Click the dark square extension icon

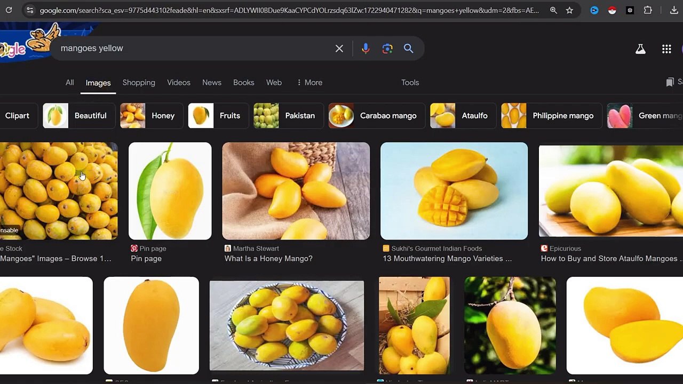(630, 10)
